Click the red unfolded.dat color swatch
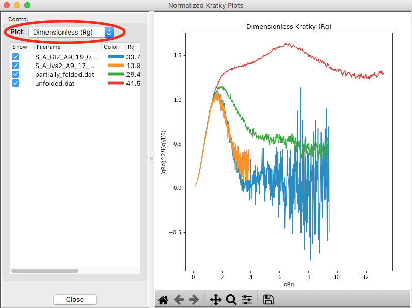 [116, 83]
